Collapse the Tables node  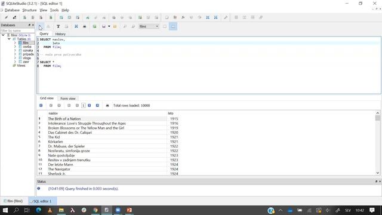click(x=10, y=39)
